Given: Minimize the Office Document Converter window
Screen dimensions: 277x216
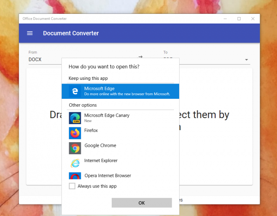Looking at the screenshot, I should tap(225, 19).
